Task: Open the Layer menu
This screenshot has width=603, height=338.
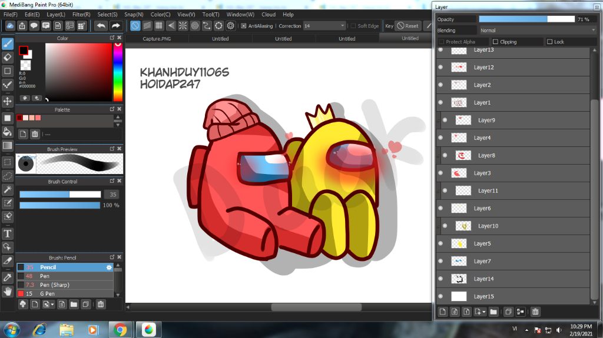Action: point(56,15)
